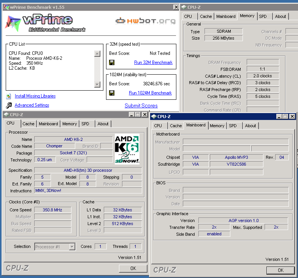Click the AGP version 1.0 field
298x278 pixels.
243,220
